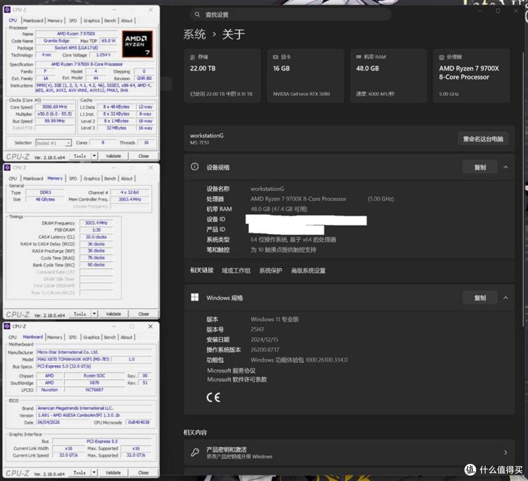Open the Bench tab in the Memory page window

coord(110,179)
